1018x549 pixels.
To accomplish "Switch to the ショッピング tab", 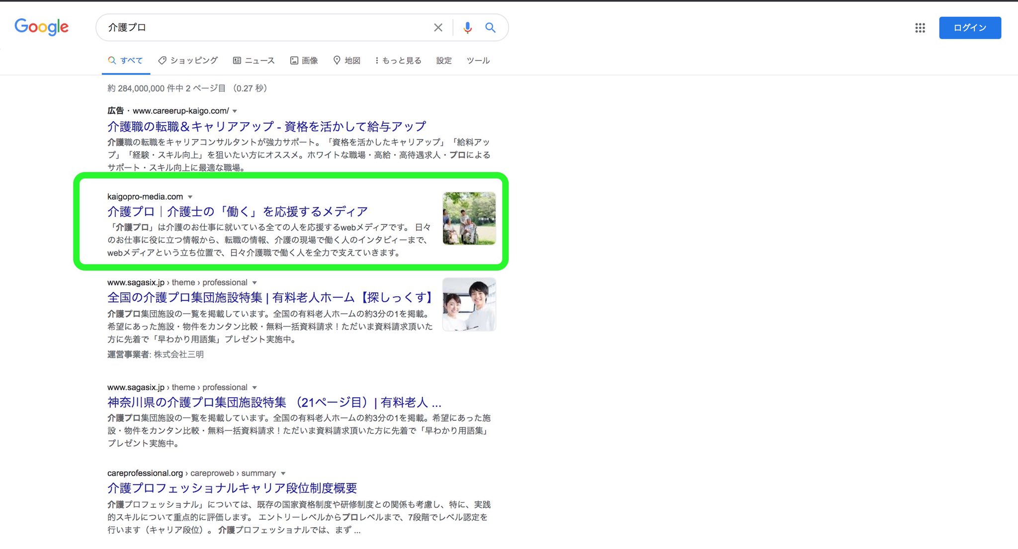I will tap(188, 61).
